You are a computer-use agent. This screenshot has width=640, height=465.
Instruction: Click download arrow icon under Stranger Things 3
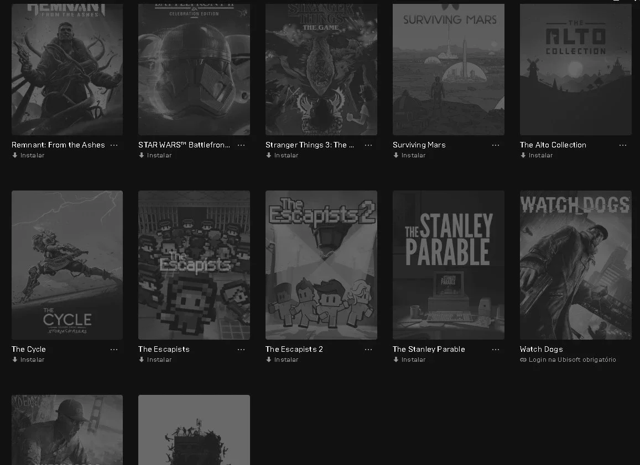tap(269, 155)
